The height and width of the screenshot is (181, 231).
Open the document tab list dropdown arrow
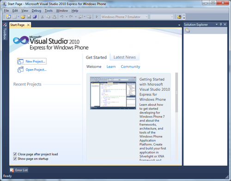(179, 25)
